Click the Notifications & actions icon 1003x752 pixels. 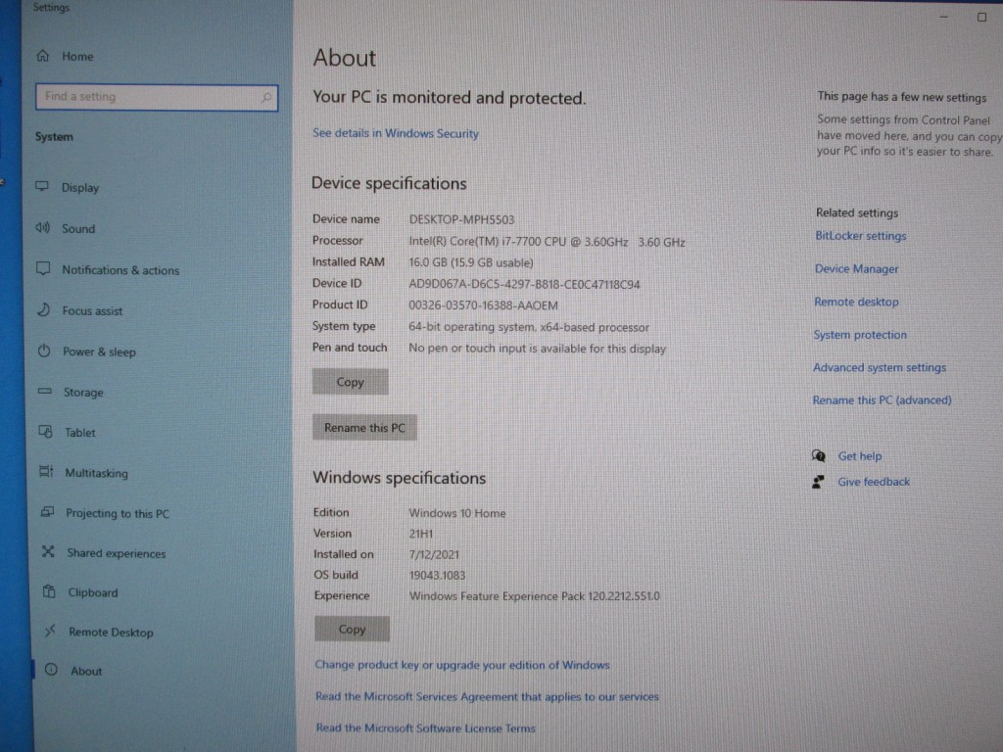pos(43,268)
